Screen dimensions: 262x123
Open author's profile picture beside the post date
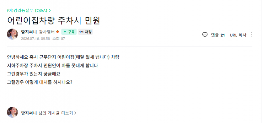[x=12, y=34]
